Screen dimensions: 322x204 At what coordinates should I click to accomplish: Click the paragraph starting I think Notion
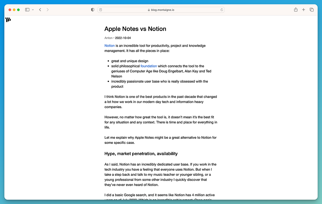(160, 102)
